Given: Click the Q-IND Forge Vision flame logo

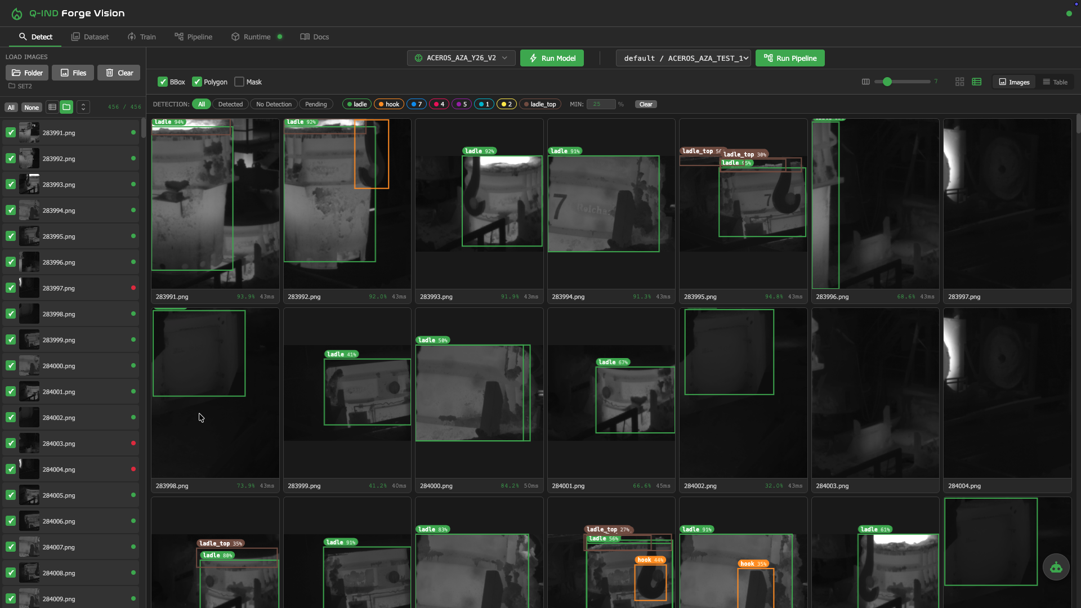Looking at the screenshot, I should click(17, 14).
